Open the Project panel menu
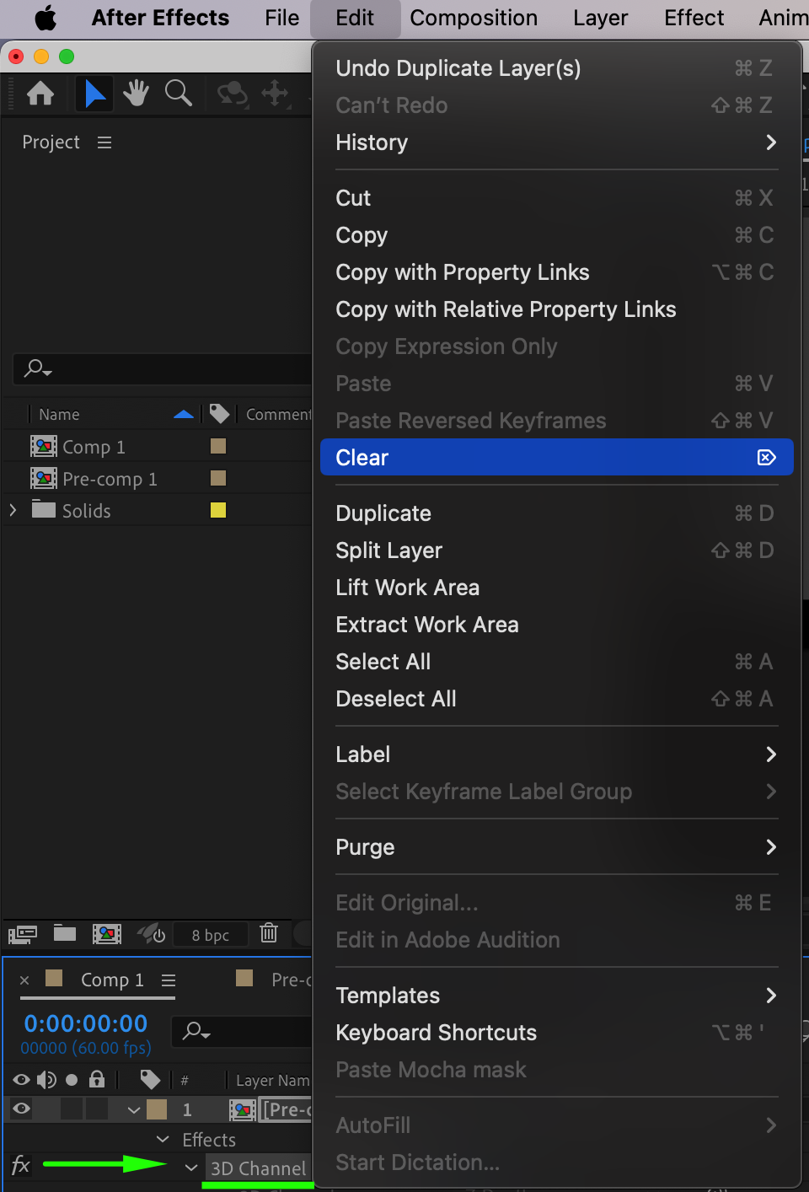The image size is (809, 1192). (104, 142)
